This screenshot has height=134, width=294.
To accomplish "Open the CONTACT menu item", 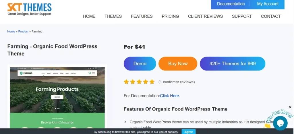I will click(271, 16).
